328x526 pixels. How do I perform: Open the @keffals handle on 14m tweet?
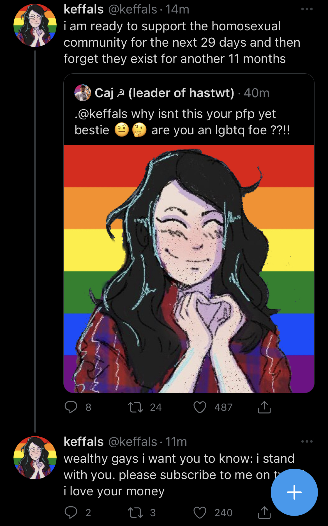pos(133,9)
